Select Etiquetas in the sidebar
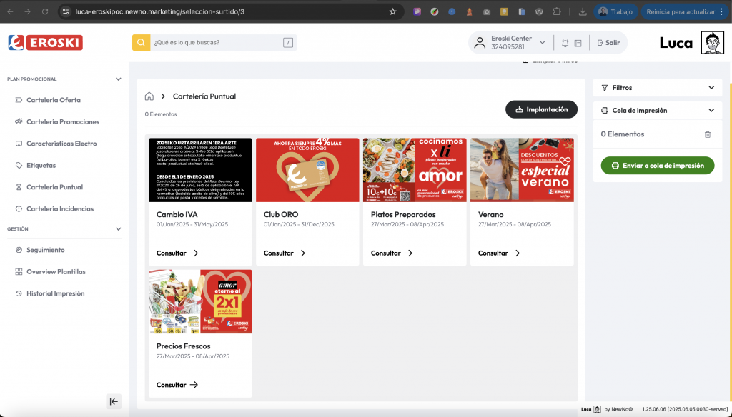The width and height of the screenshot is (732, 417). (41, 165)
